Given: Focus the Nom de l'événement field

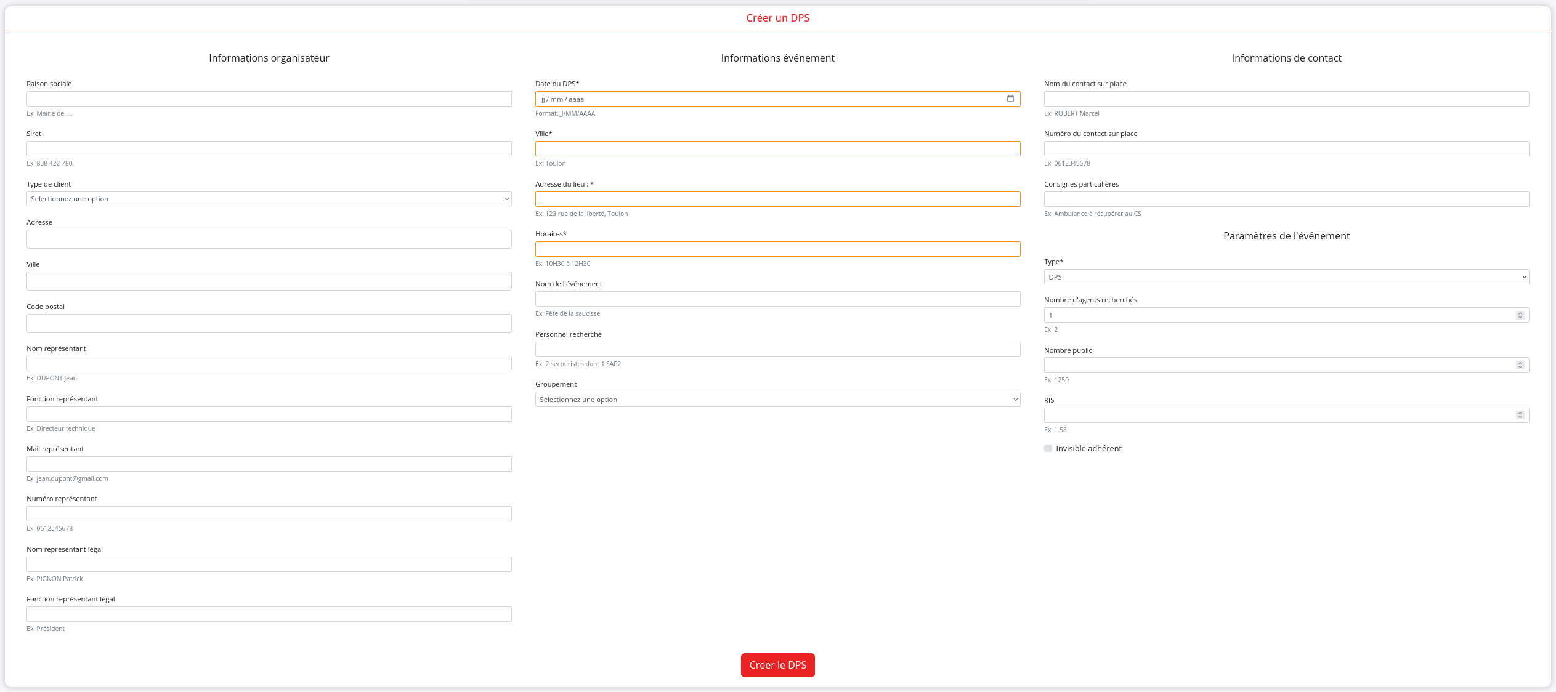Looking at the screenshot, I should point(777,299).
